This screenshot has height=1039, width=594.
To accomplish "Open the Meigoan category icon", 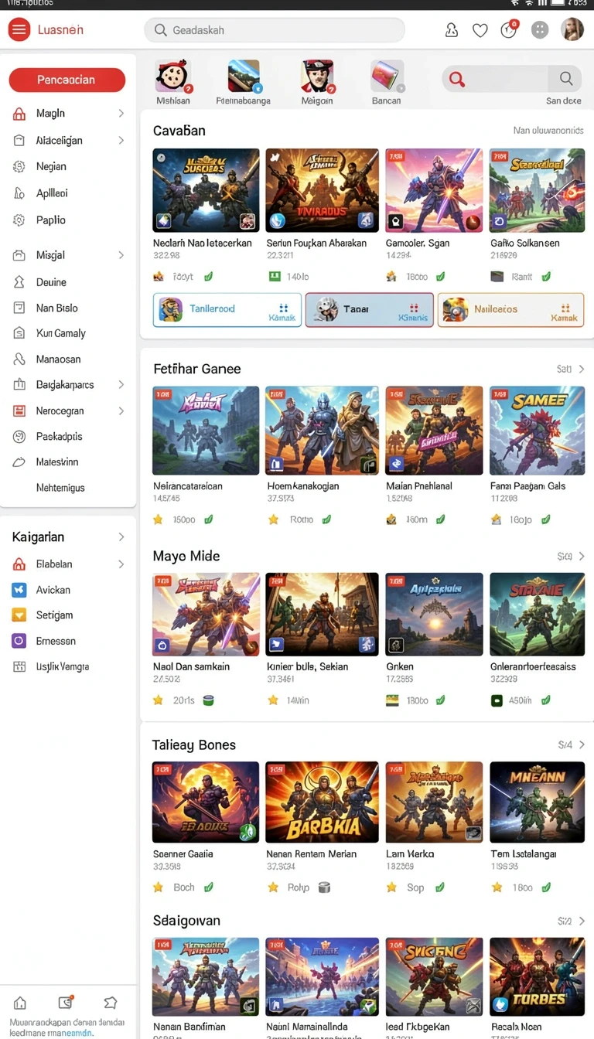I will point(316,77).
